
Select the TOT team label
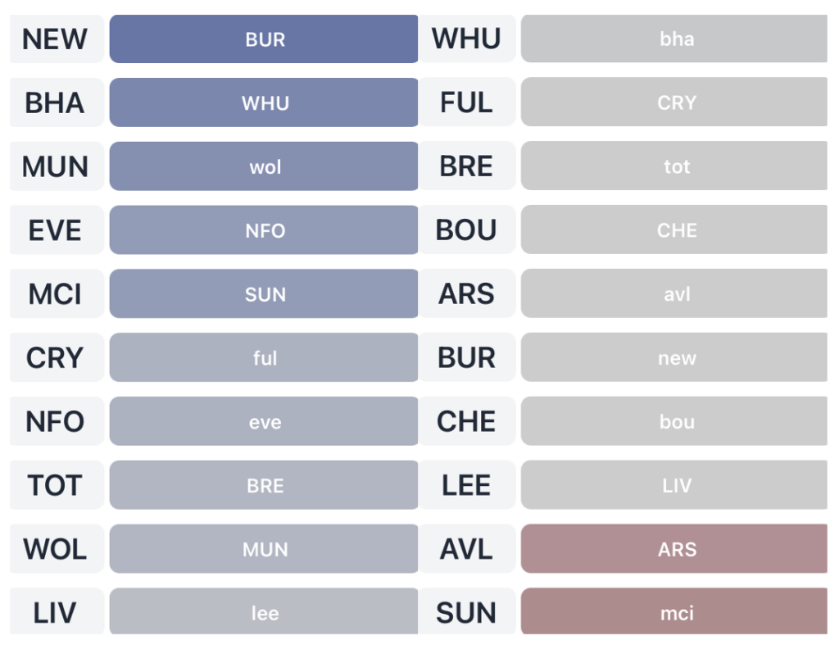click(x=56, y=485)
